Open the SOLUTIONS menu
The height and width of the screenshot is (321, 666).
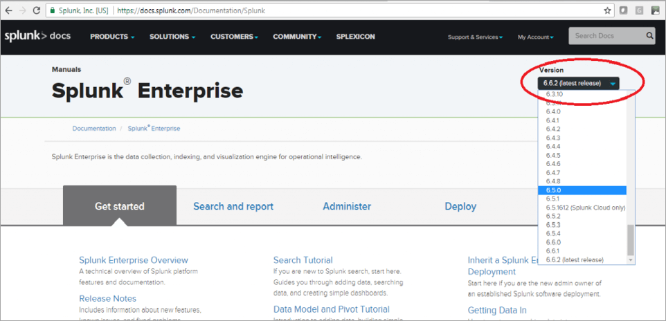tap(172, 37)
